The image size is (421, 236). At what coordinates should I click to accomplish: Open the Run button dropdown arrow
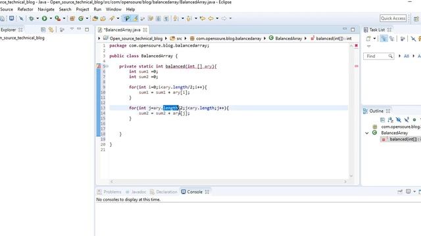tap(51, 18)
